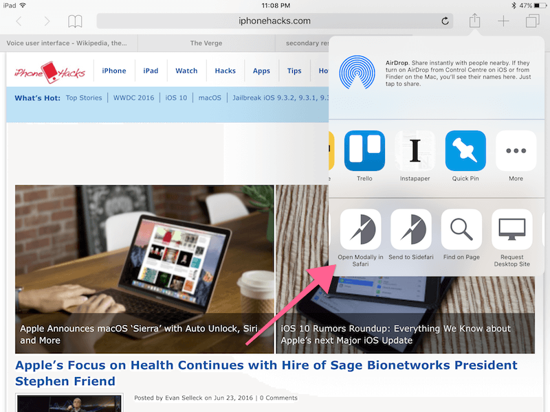Tap Request Desktop Site action
The image size is (550, 412).
coord(512,229)
